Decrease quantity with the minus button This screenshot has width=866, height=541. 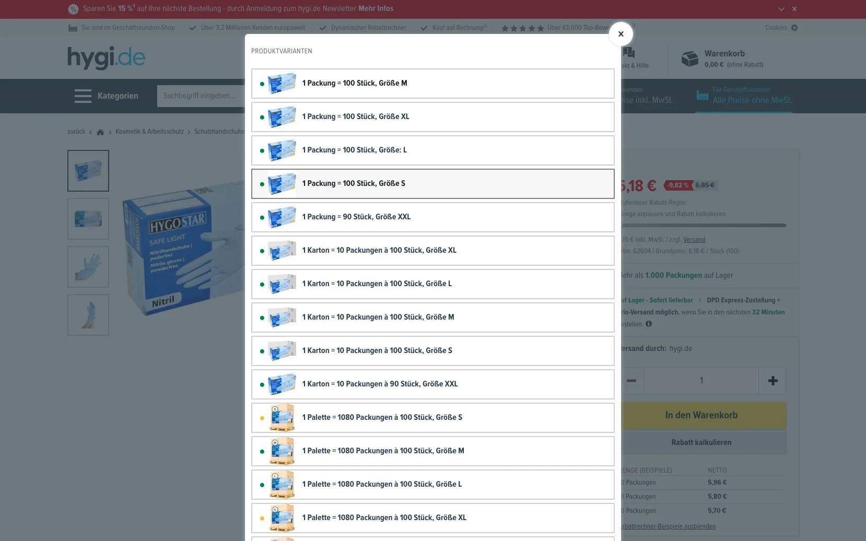(631, 381)
